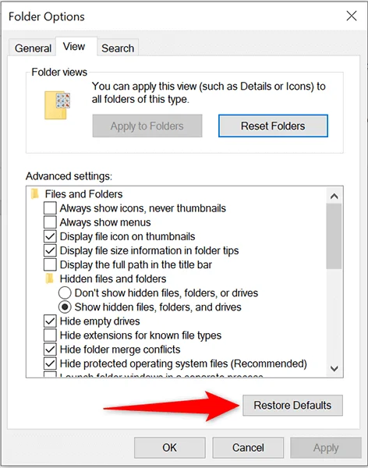Image resolution: width=368 pixels, height=468 pixels.
Task: Click the Reset Folders button
Action: (x=273, y=126)
